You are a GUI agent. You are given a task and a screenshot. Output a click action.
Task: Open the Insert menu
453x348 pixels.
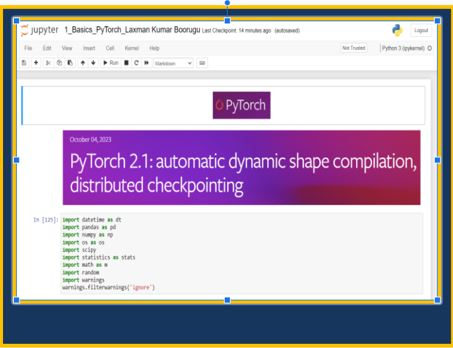(89, 48)
